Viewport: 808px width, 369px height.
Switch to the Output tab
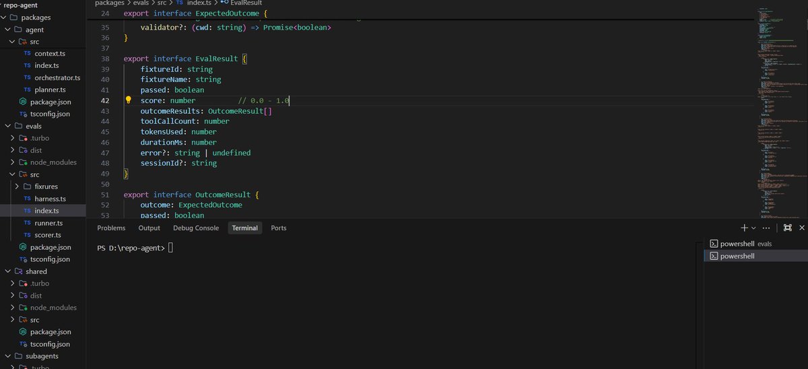coord(149,228)
